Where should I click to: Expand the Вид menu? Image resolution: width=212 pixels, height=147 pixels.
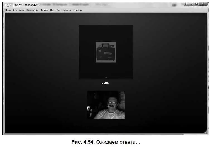tap(52, 10)
